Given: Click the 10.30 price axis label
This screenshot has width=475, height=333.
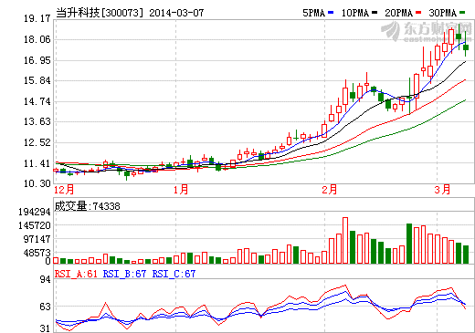Looking at the screenshot, I should [x=37, y=183].
